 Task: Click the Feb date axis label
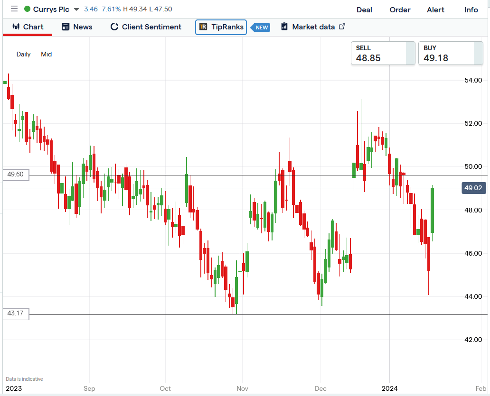pyautogui.click(x=481, y=388)
